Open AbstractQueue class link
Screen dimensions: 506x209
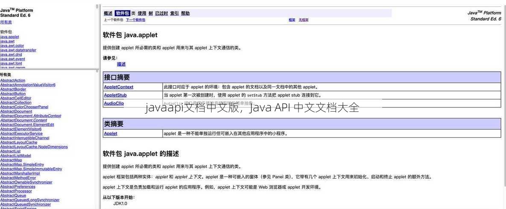coord(13,195)
